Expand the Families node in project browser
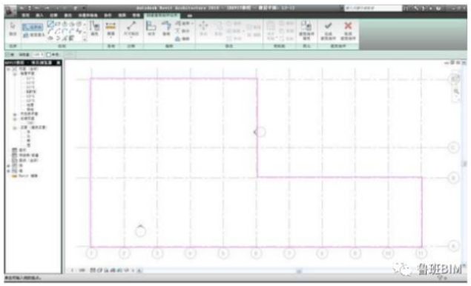471x286 pixels. [x=9, y=166]
